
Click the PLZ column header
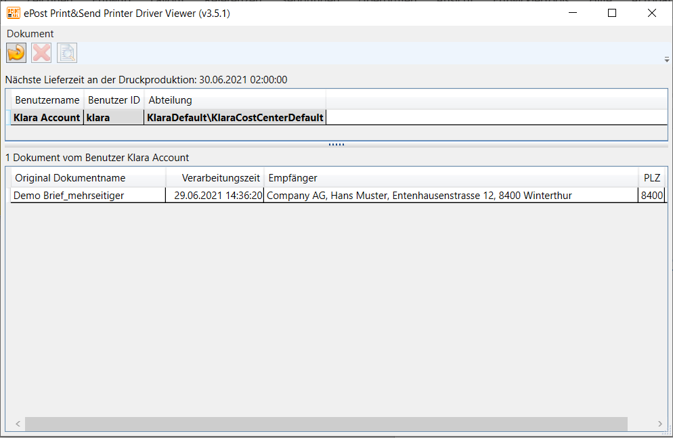pyautogui.click(x=651, y=177)
